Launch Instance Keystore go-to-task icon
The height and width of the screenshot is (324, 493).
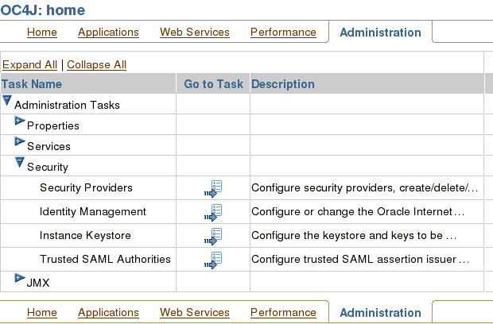pos(213,236)
